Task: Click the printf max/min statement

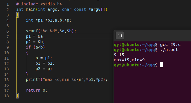Action: tap(67, 80)
